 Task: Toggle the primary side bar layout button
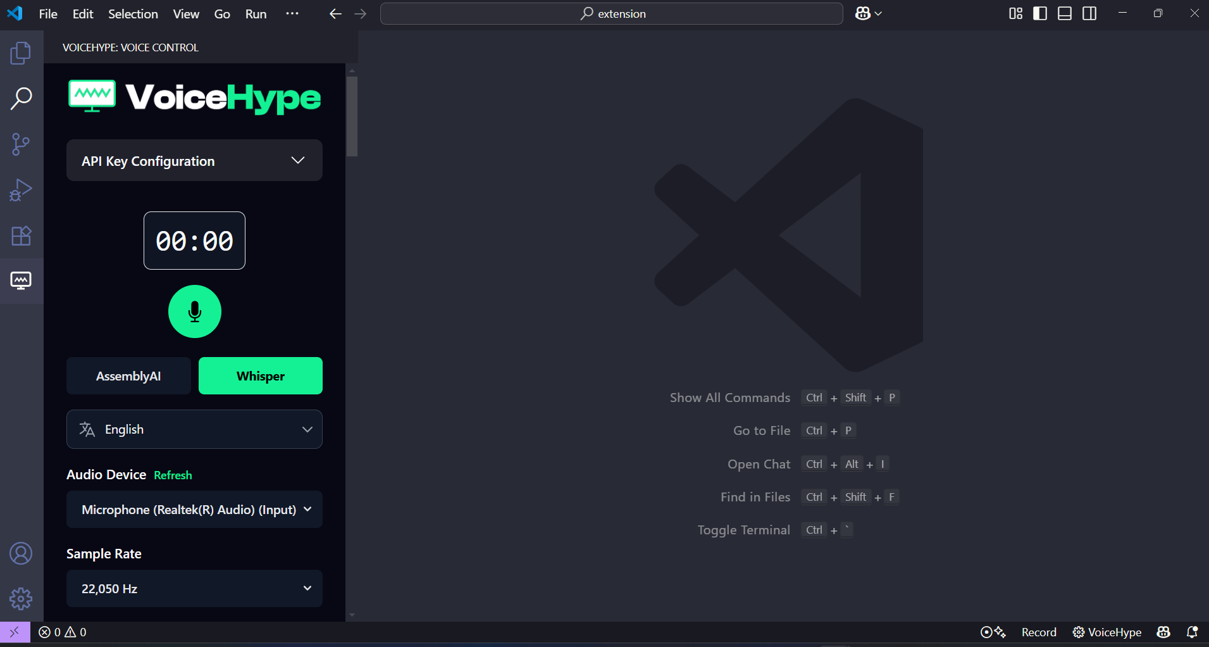1039,13
